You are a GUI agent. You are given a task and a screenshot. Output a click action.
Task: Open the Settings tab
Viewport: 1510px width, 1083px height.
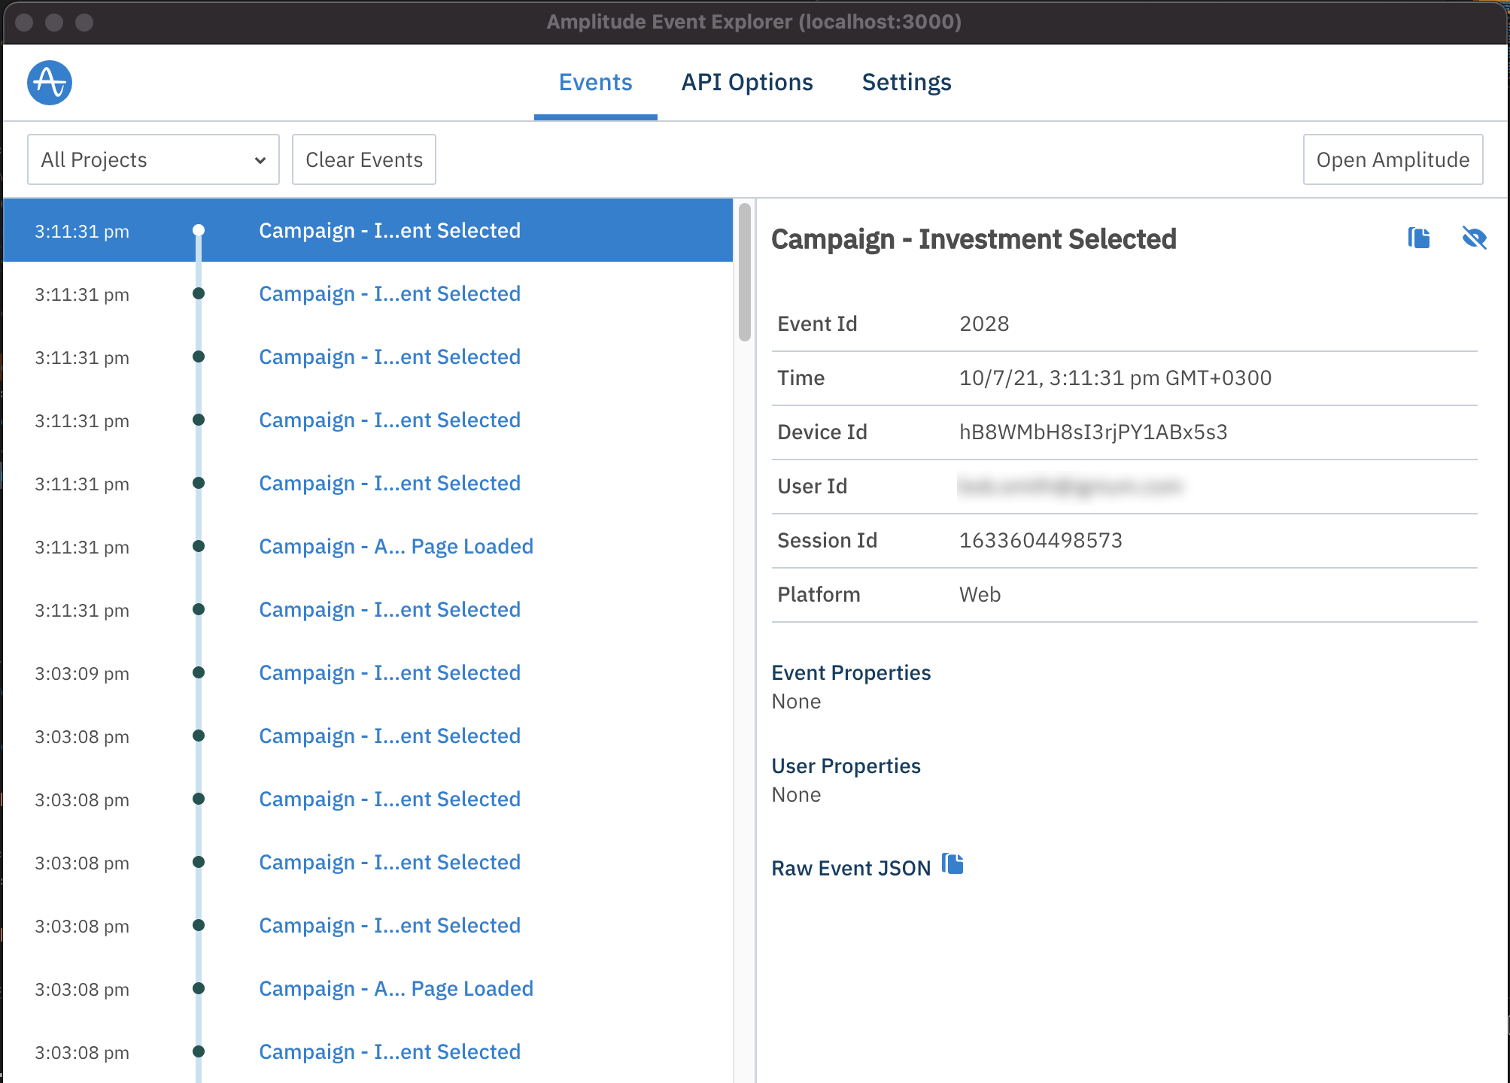[x=906, y=82]
